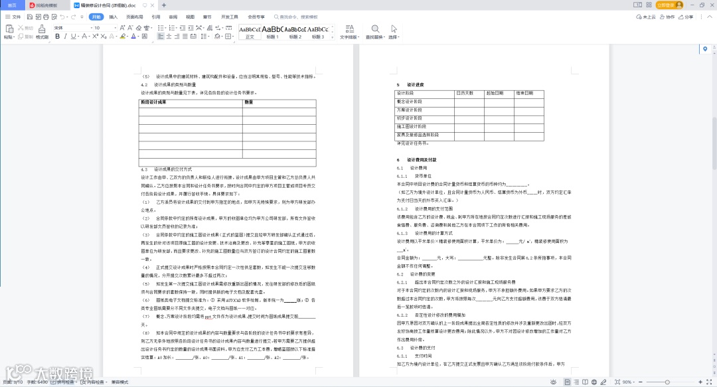Switch to the View (视图) tab
The width and height of the screenshot is (717, 387).
click(x=191, y=17)
